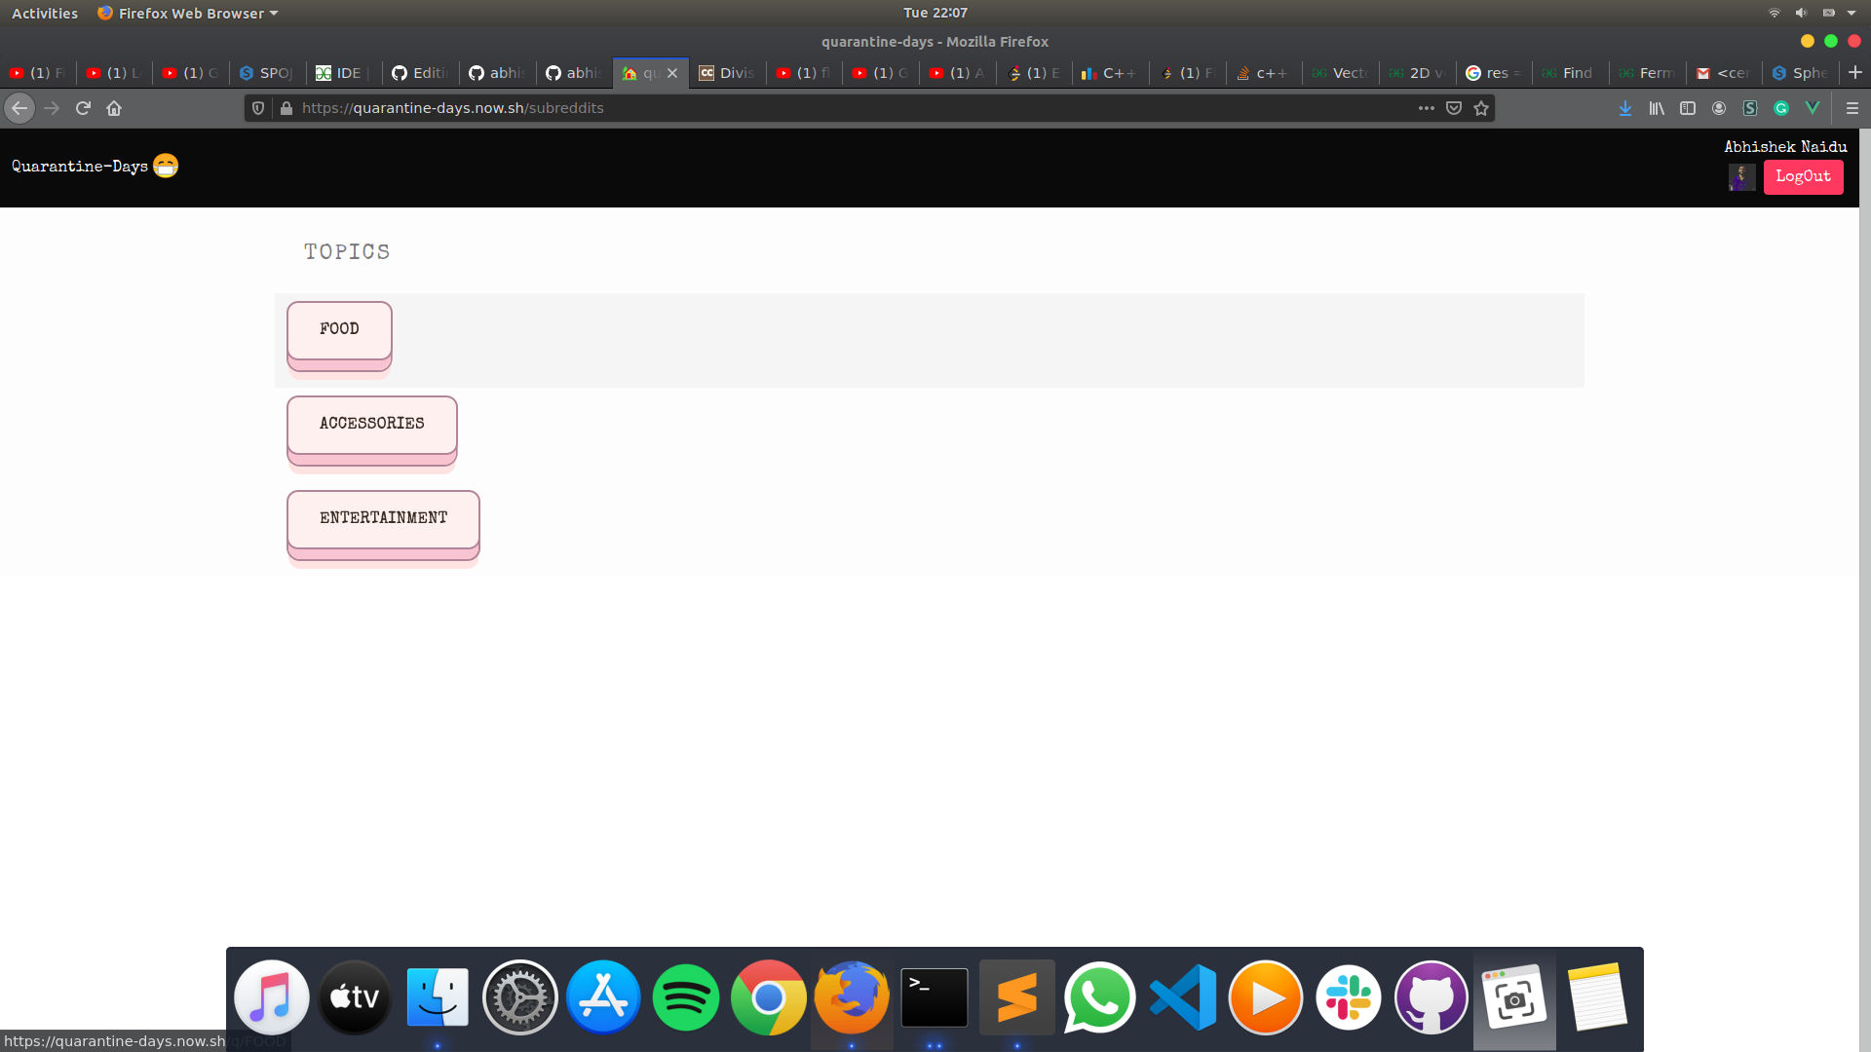Open a new browser tab
The height and width of the screenshot is (1052, 1871).
[1854, 73]
